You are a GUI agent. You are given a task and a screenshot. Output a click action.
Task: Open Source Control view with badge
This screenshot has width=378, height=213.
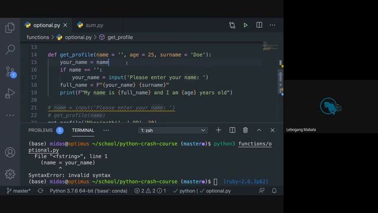(x=11, y=72)
